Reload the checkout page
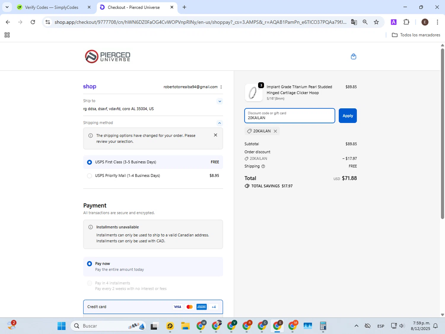Screen dimensions: 445x334 click(33, 22)
